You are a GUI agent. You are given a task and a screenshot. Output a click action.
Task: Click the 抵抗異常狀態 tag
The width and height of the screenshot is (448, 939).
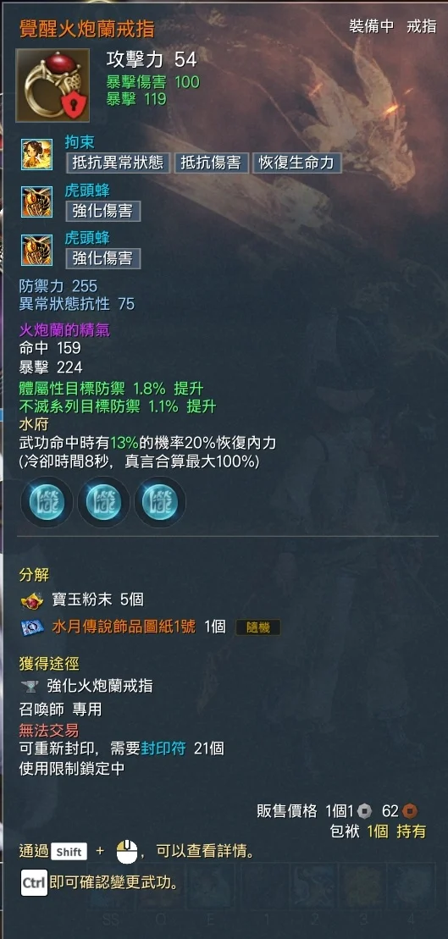pyautogui.click(x=118, y=163)
